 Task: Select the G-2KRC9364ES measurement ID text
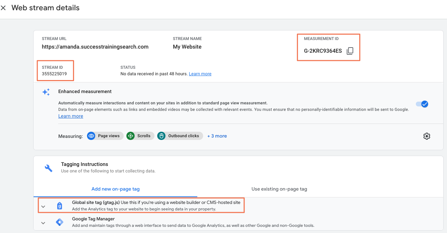[323, 51]
